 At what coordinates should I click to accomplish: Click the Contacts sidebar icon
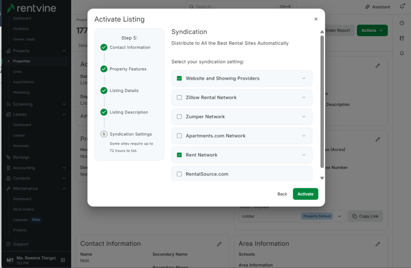point(9,178)
